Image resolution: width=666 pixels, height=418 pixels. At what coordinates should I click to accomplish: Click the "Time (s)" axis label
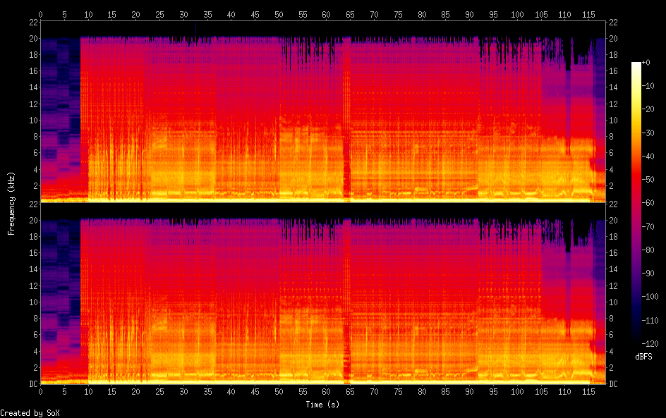[x=323, y=405]
